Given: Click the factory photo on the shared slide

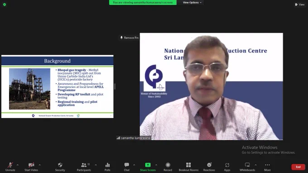Looking at the screenshot, I should point(29,89).
